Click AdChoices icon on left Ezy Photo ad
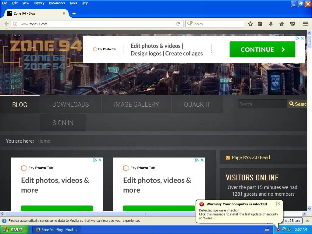This screenshot has height=234, width=312. point(95,160)
